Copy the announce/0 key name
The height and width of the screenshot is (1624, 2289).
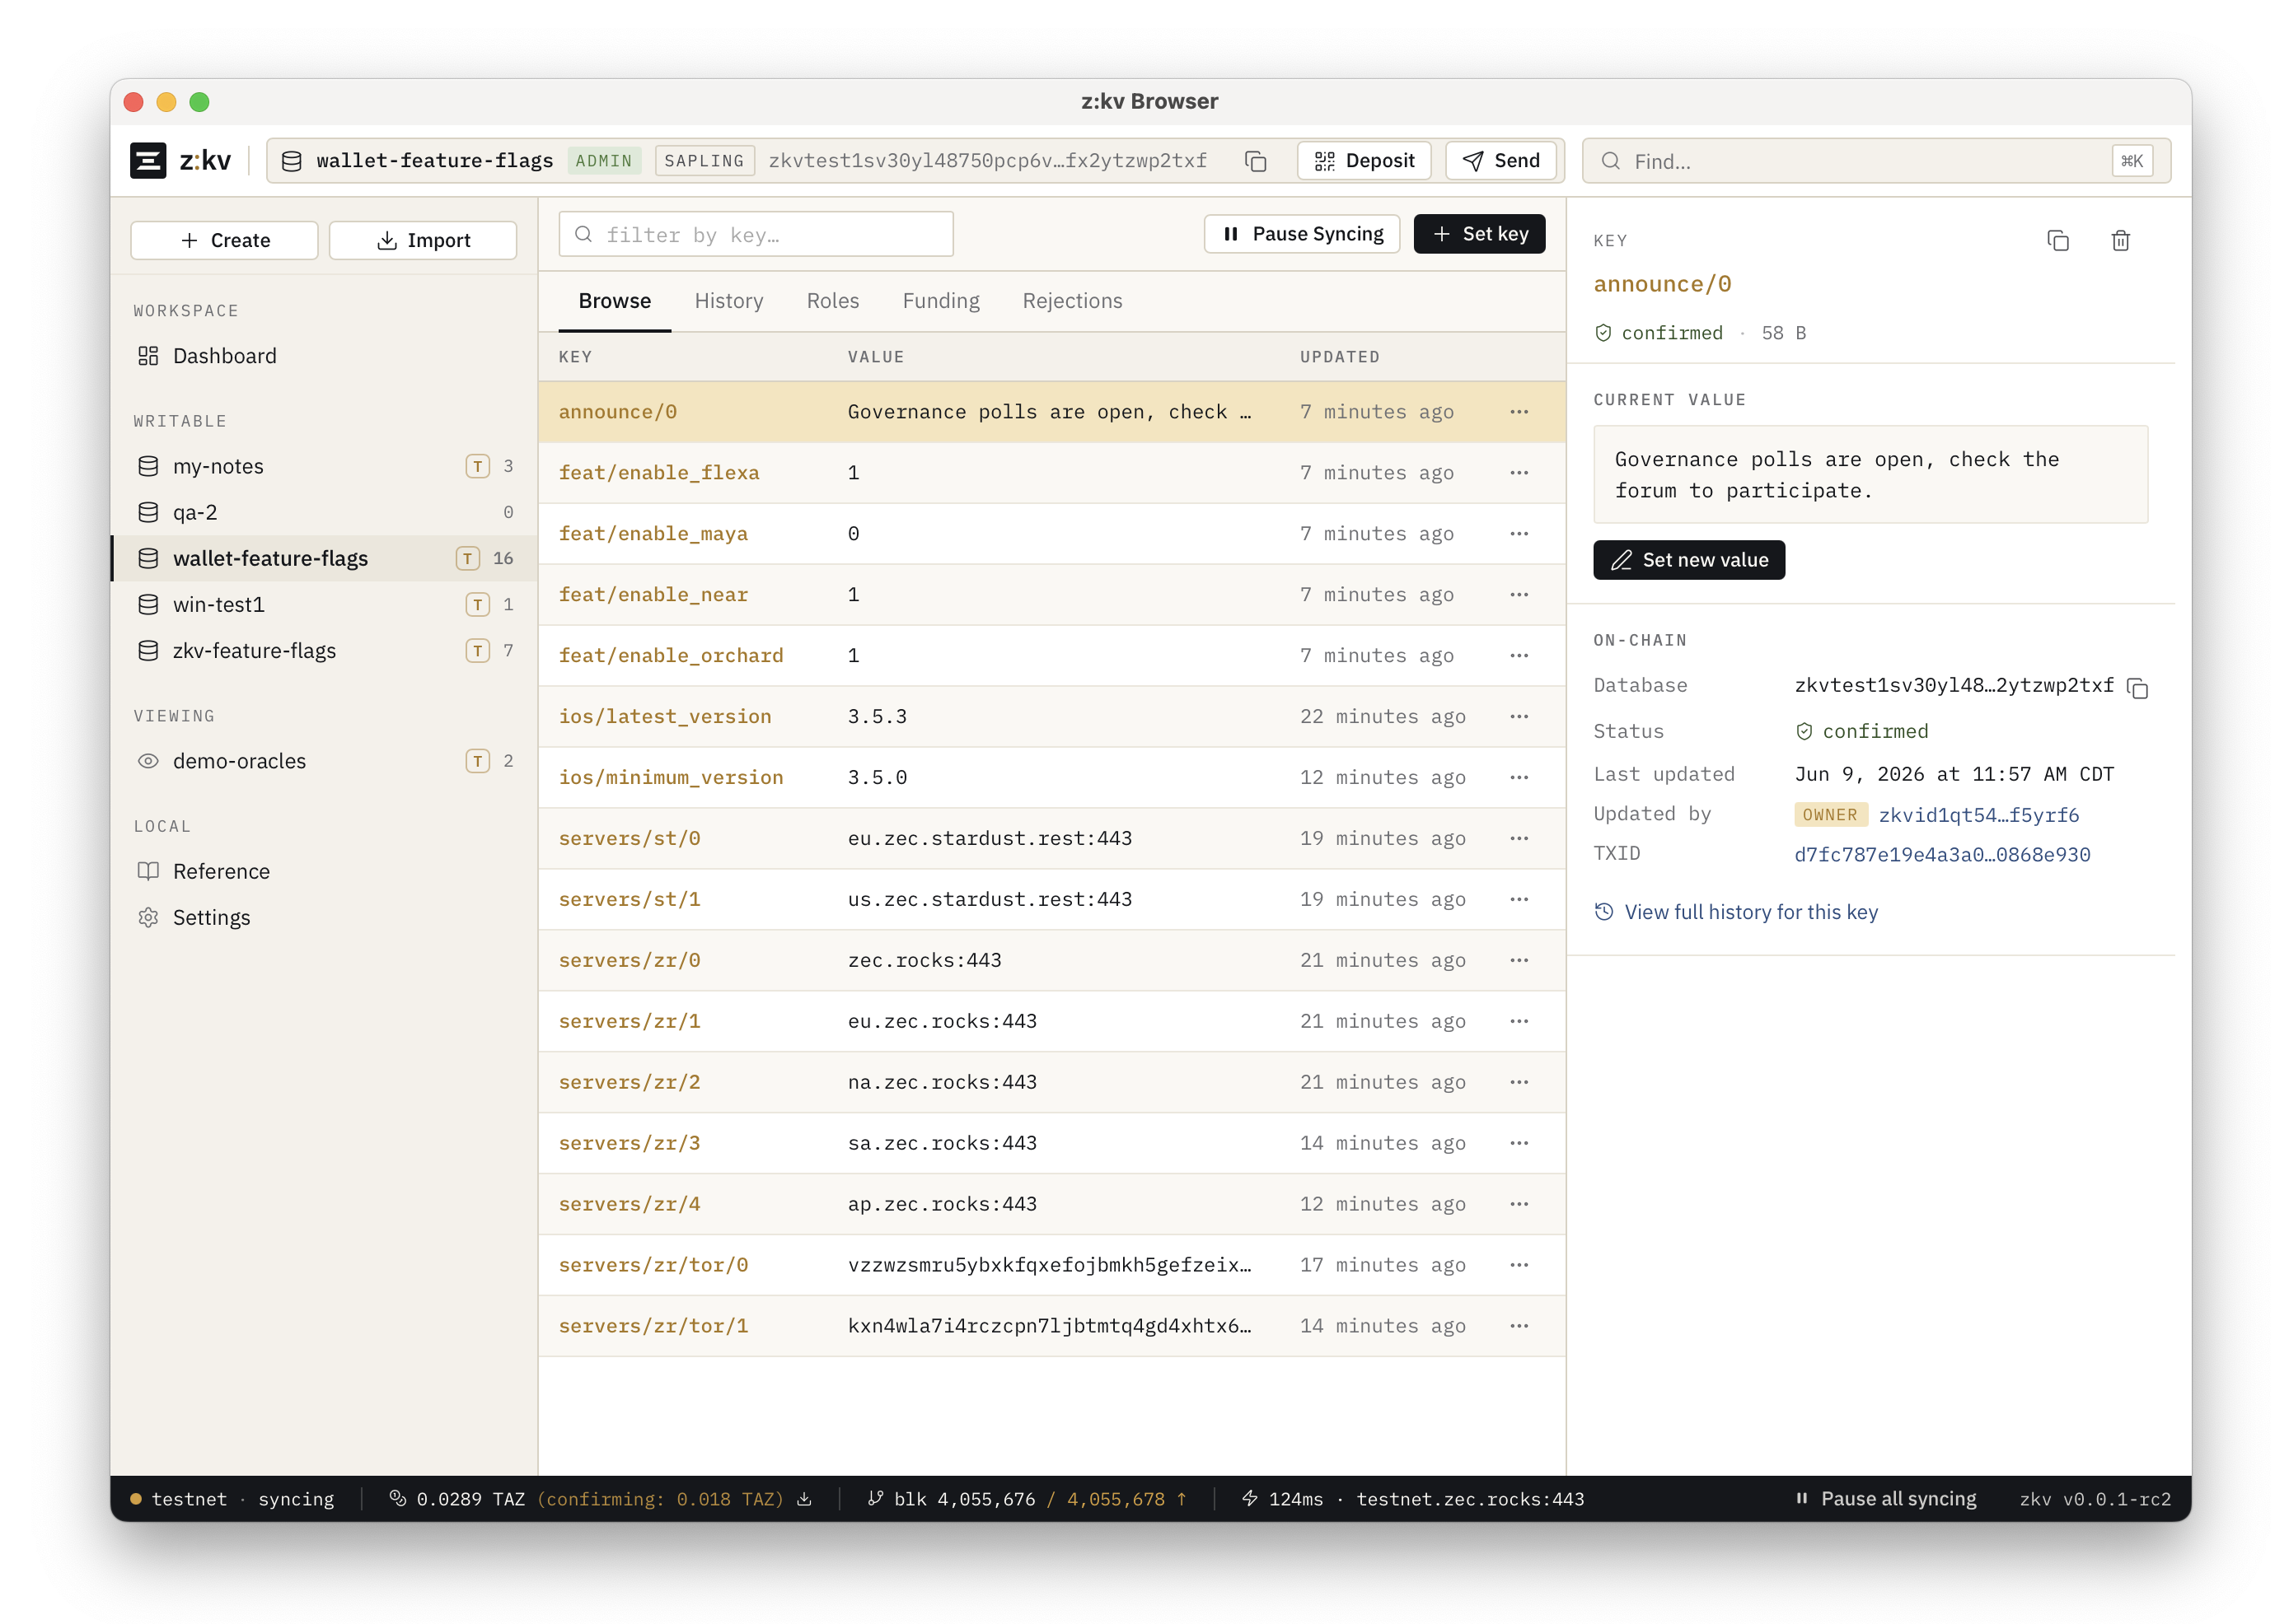pos(2057,241)
